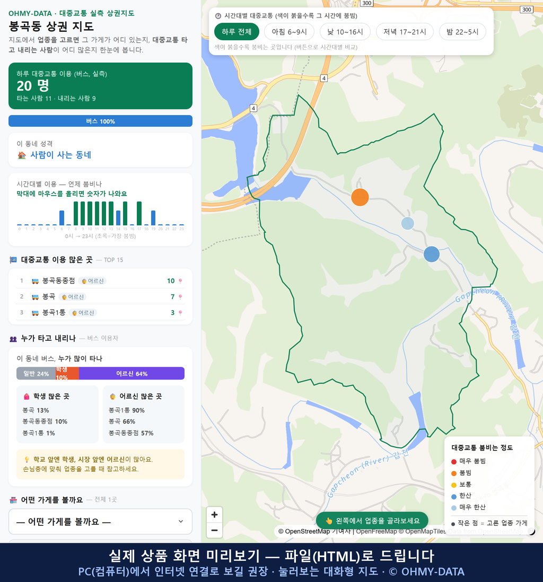Image resolution: width=543 pixels, height=582 pixels.
Task: Click pin icon in the 봉곡1통 row
Action: [180, 313]
